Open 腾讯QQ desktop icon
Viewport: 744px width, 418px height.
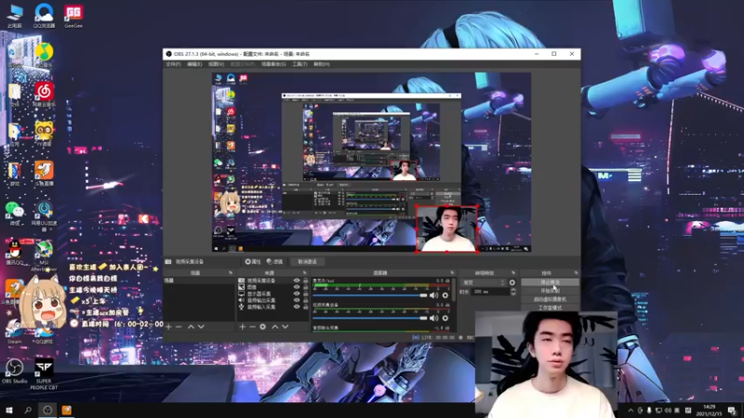pyautogui.click(x=15, y=253)
